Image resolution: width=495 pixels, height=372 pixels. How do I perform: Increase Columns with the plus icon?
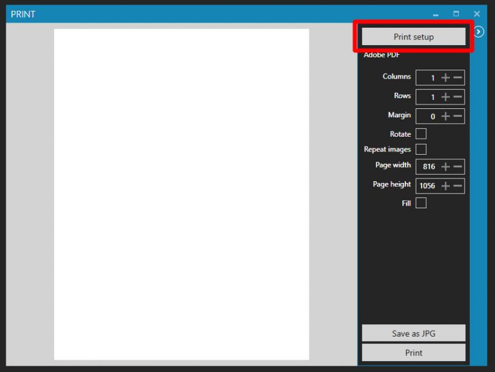click(445, 78)
